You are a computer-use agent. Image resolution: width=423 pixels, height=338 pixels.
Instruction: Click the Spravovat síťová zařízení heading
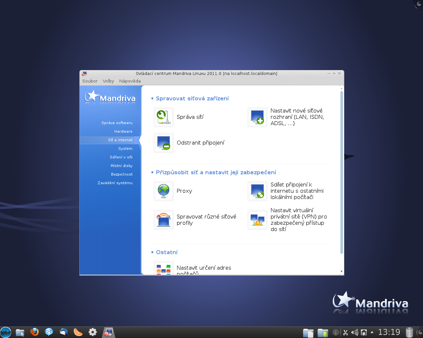pos(192,99)
